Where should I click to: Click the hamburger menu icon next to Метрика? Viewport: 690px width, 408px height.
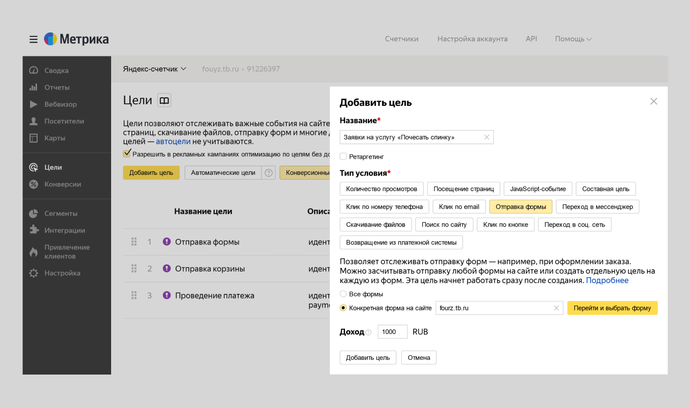coord(33,39)
